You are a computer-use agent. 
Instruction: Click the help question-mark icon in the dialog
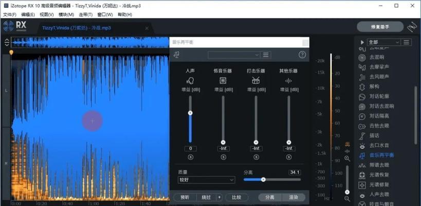click(302, 55)
